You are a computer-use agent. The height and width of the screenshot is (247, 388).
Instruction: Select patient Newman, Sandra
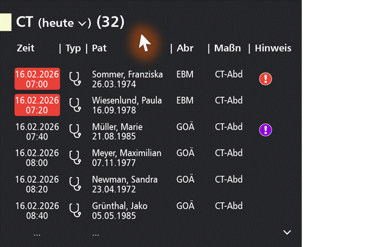(x=125, y=180)
